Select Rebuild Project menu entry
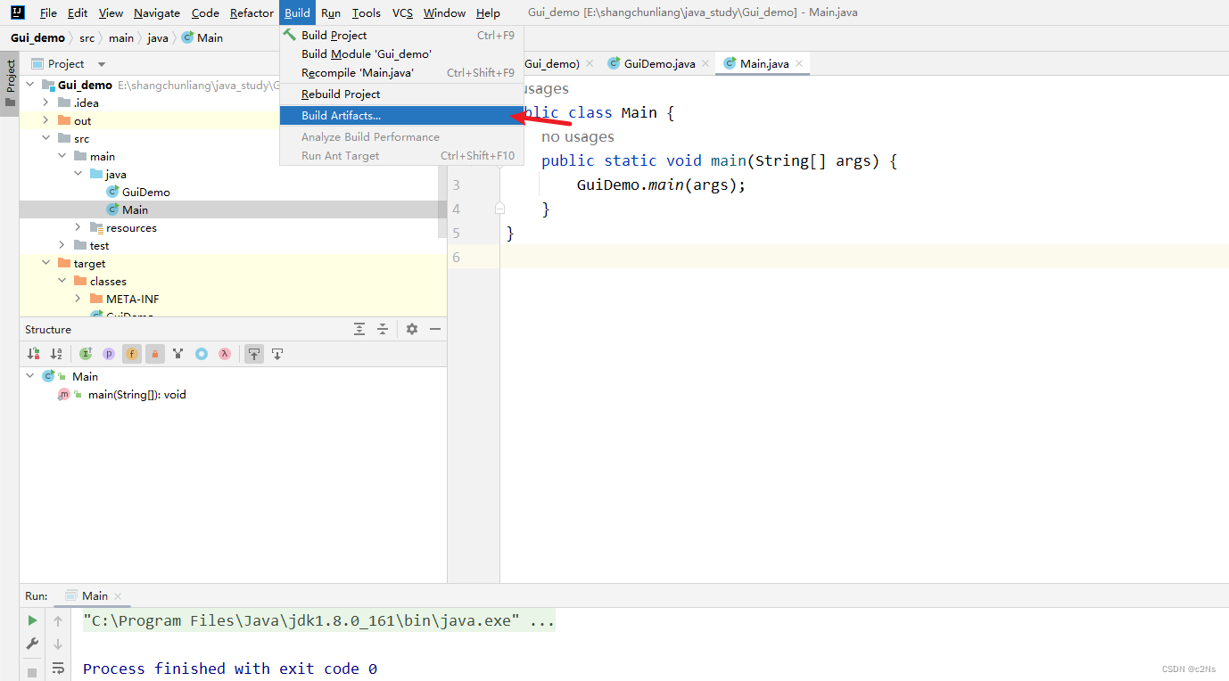Image resolution: width=1229 pixels, height=681 pixels. [x=401, y=94]
